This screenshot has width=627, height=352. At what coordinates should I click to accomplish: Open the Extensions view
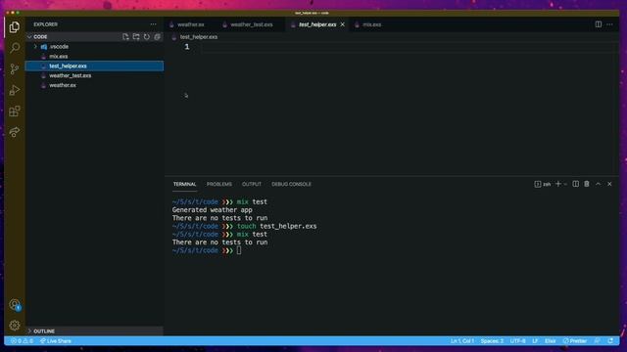(15, 110)
